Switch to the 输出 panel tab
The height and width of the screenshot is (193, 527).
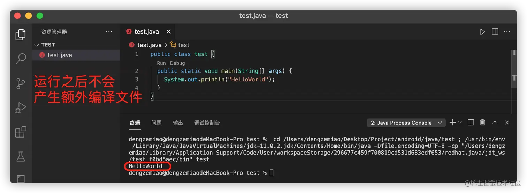178,123
